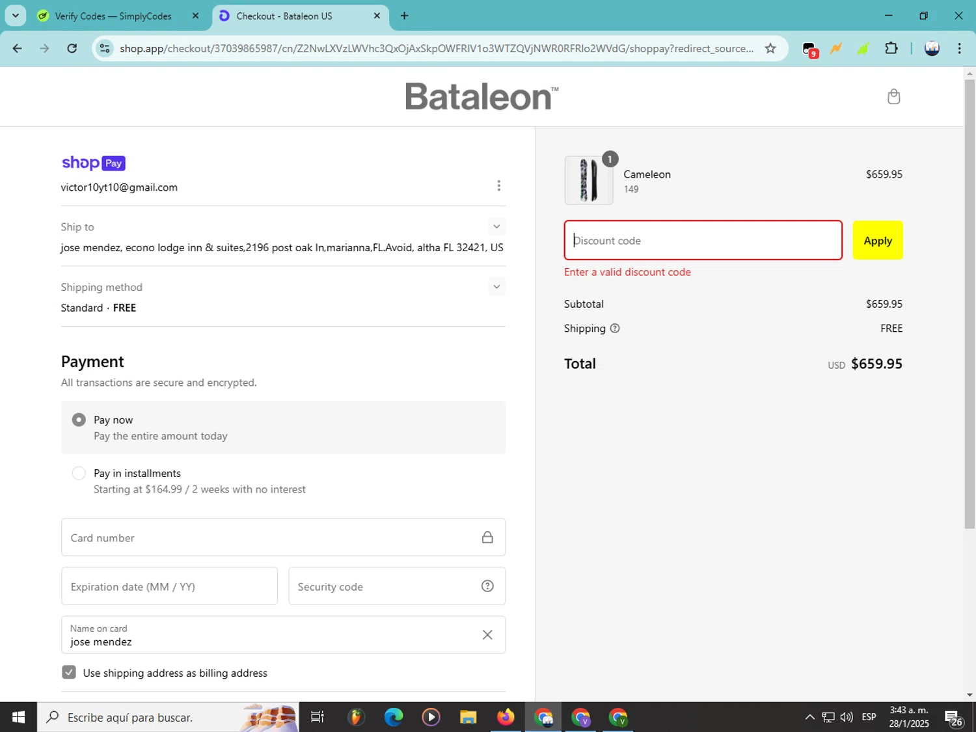The height and width of the screenshot is (732, 976).
Task: Open the three-dot menu beside the email
Action: 498,186
